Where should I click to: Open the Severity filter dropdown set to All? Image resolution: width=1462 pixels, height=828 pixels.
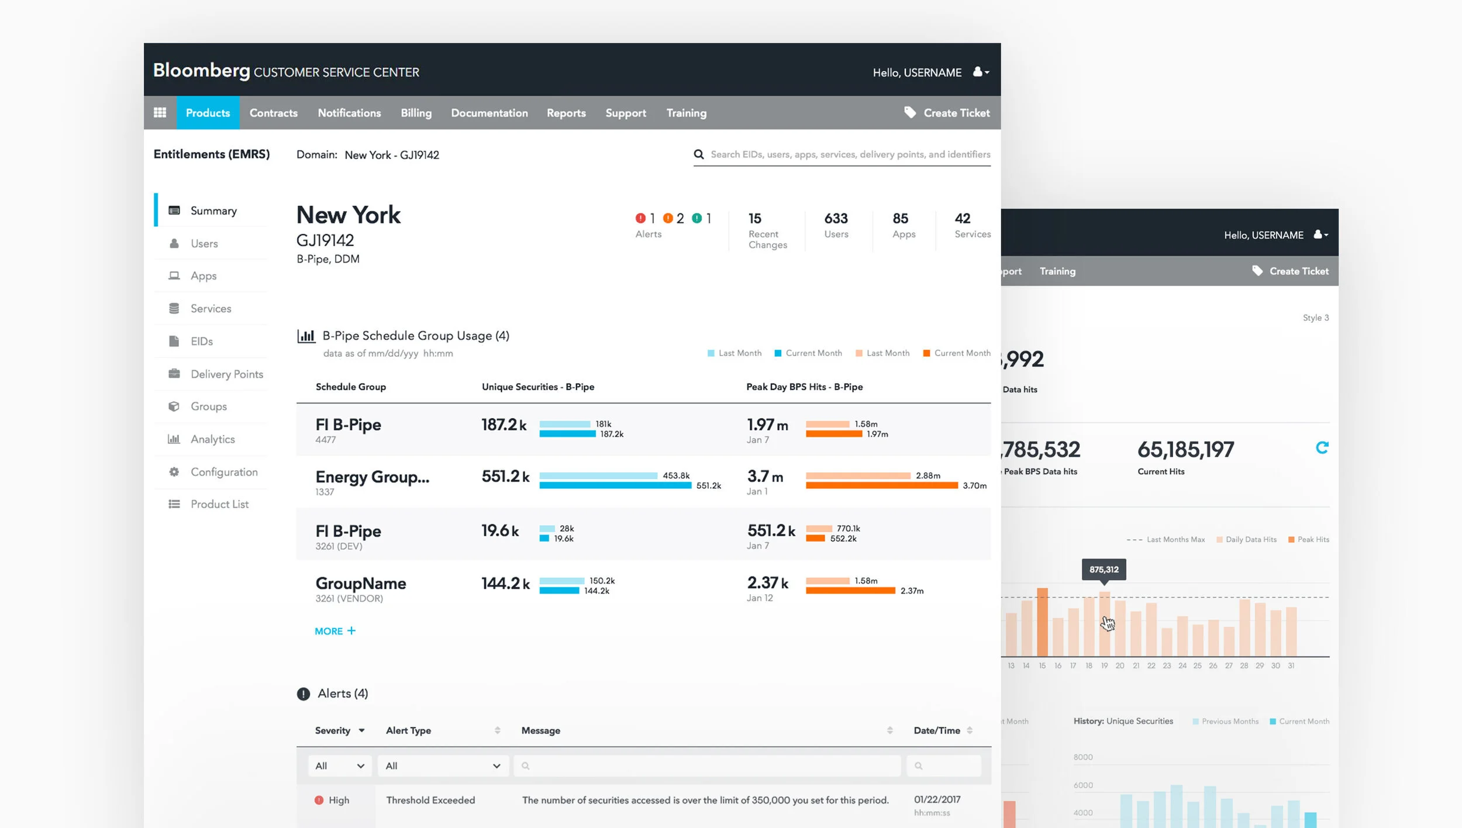tap(339, 766)
